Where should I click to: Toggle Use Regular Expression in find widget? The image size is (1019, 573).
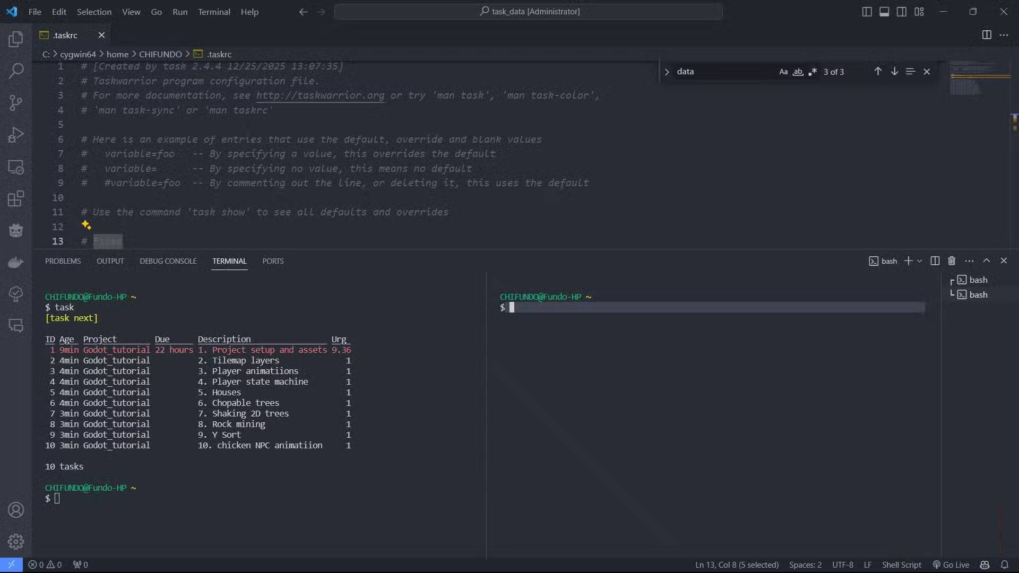pos(812,72)
